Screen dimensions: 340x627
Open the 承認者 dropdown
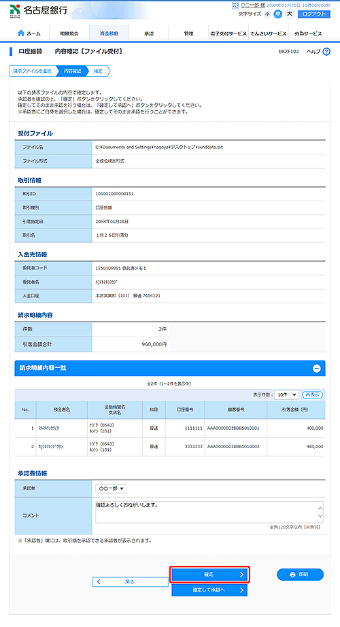point(111,489)
